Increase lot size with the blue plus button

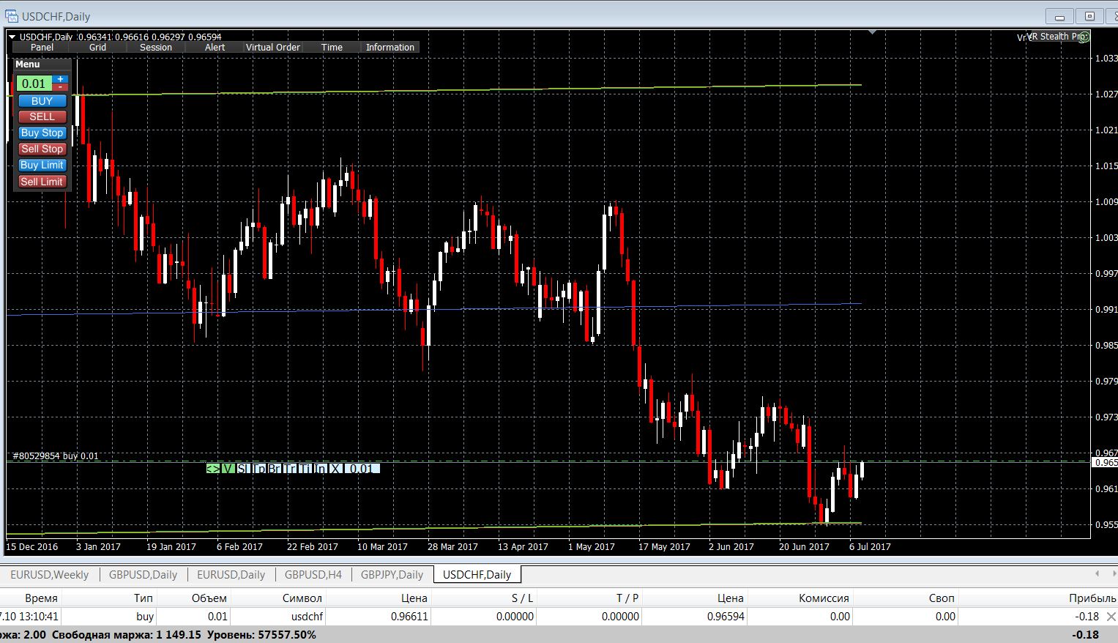[61, 79]
